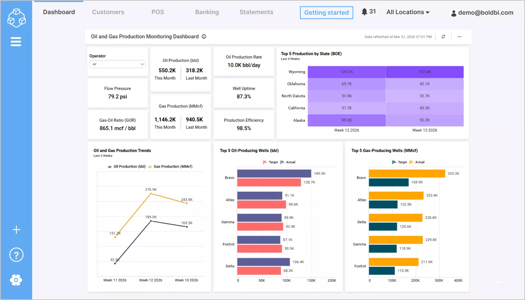
Task: Select the Customers tab
Action: tap(108, 12)
